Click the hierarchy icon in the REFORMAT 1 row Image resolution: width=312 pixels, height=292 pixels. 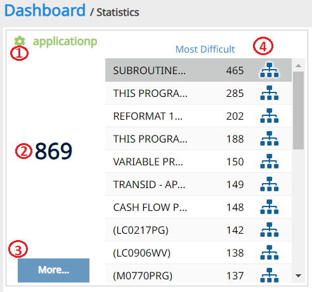coord(270,116)
